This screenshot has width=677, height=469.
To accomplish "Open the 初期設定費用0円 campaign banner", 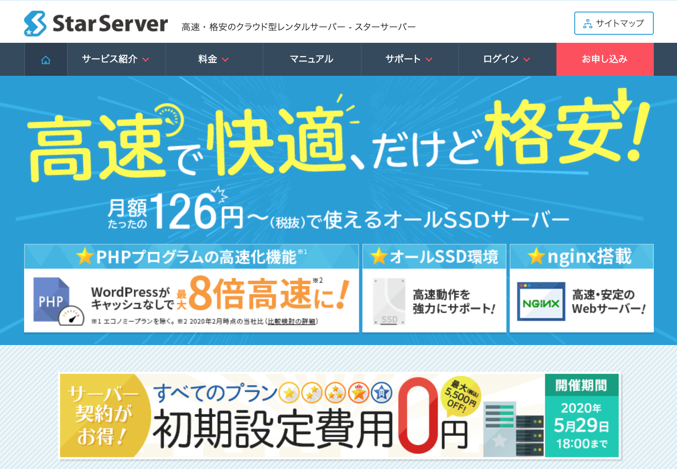I will click(304, 416).
